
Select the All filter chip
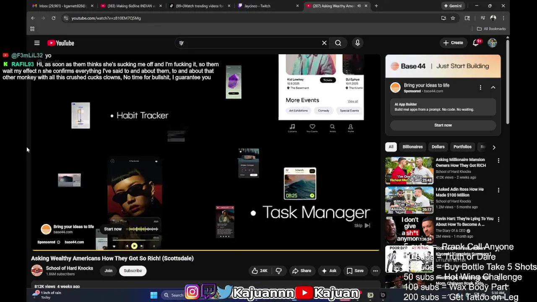click(x=391, y=147)
